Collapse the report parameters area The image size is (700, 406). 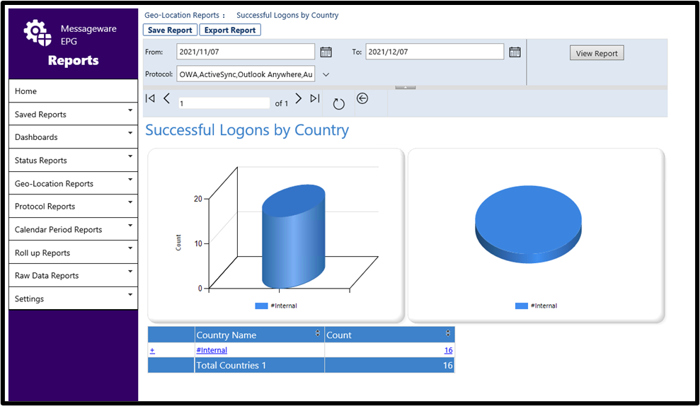tap(406, 88)
